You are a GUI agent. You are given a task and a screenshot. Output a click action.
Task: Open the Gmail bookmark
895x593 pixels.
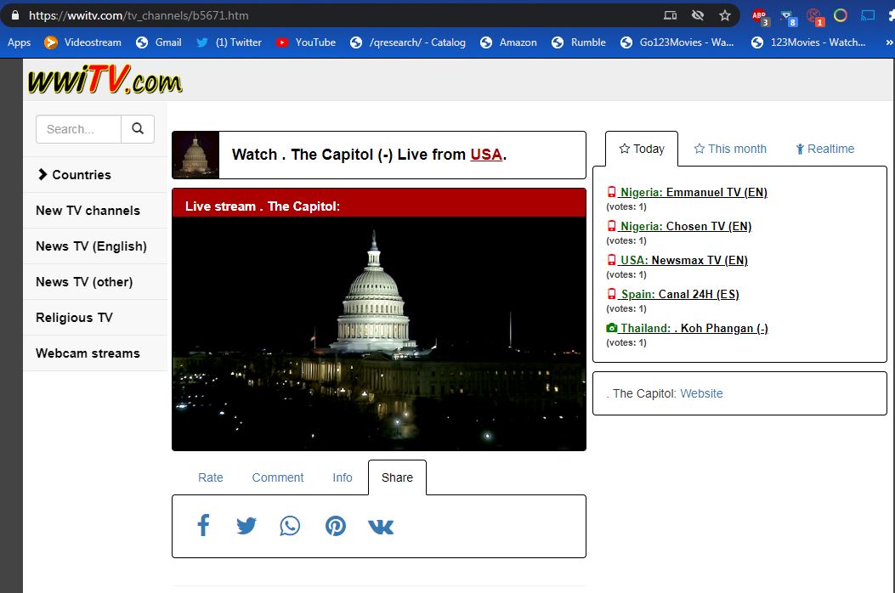click(159, 42)
